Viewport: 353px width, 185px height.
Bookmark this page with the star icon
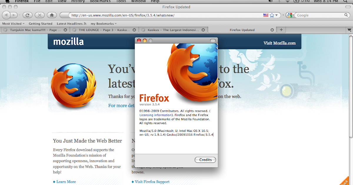pos(272,15)
